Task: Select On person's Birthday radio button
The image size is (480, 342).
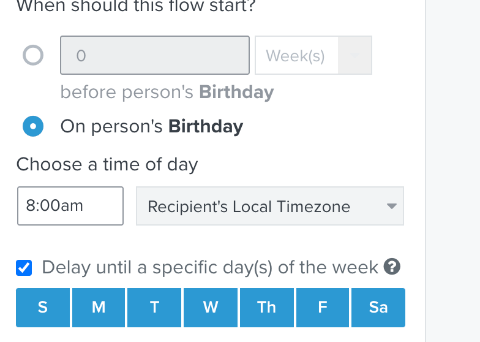Action: click(x=33, y=126)
